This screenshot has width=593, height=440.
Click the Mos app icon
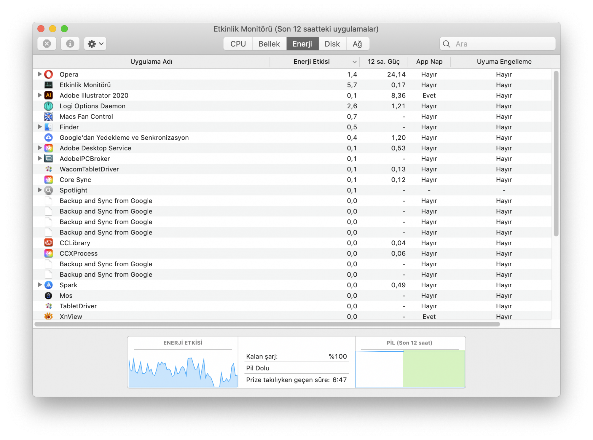[49, 296]
